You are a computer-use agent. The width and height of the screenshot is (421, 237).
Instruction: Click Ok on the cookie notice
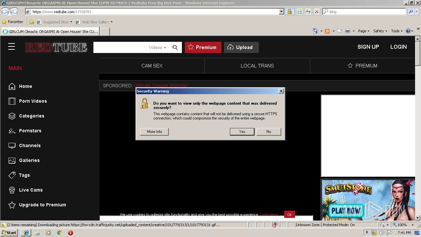(x=289, y=214)
